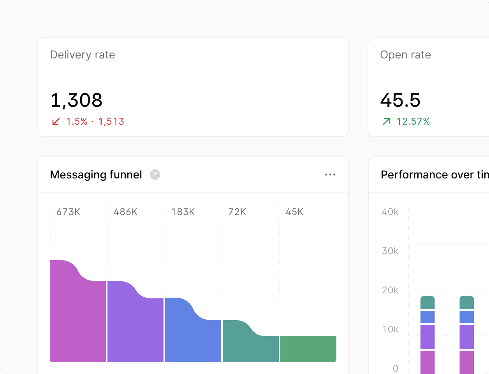Click the Messaging funnel heading
The image size is (489, 374).
[x=96, y=175]
